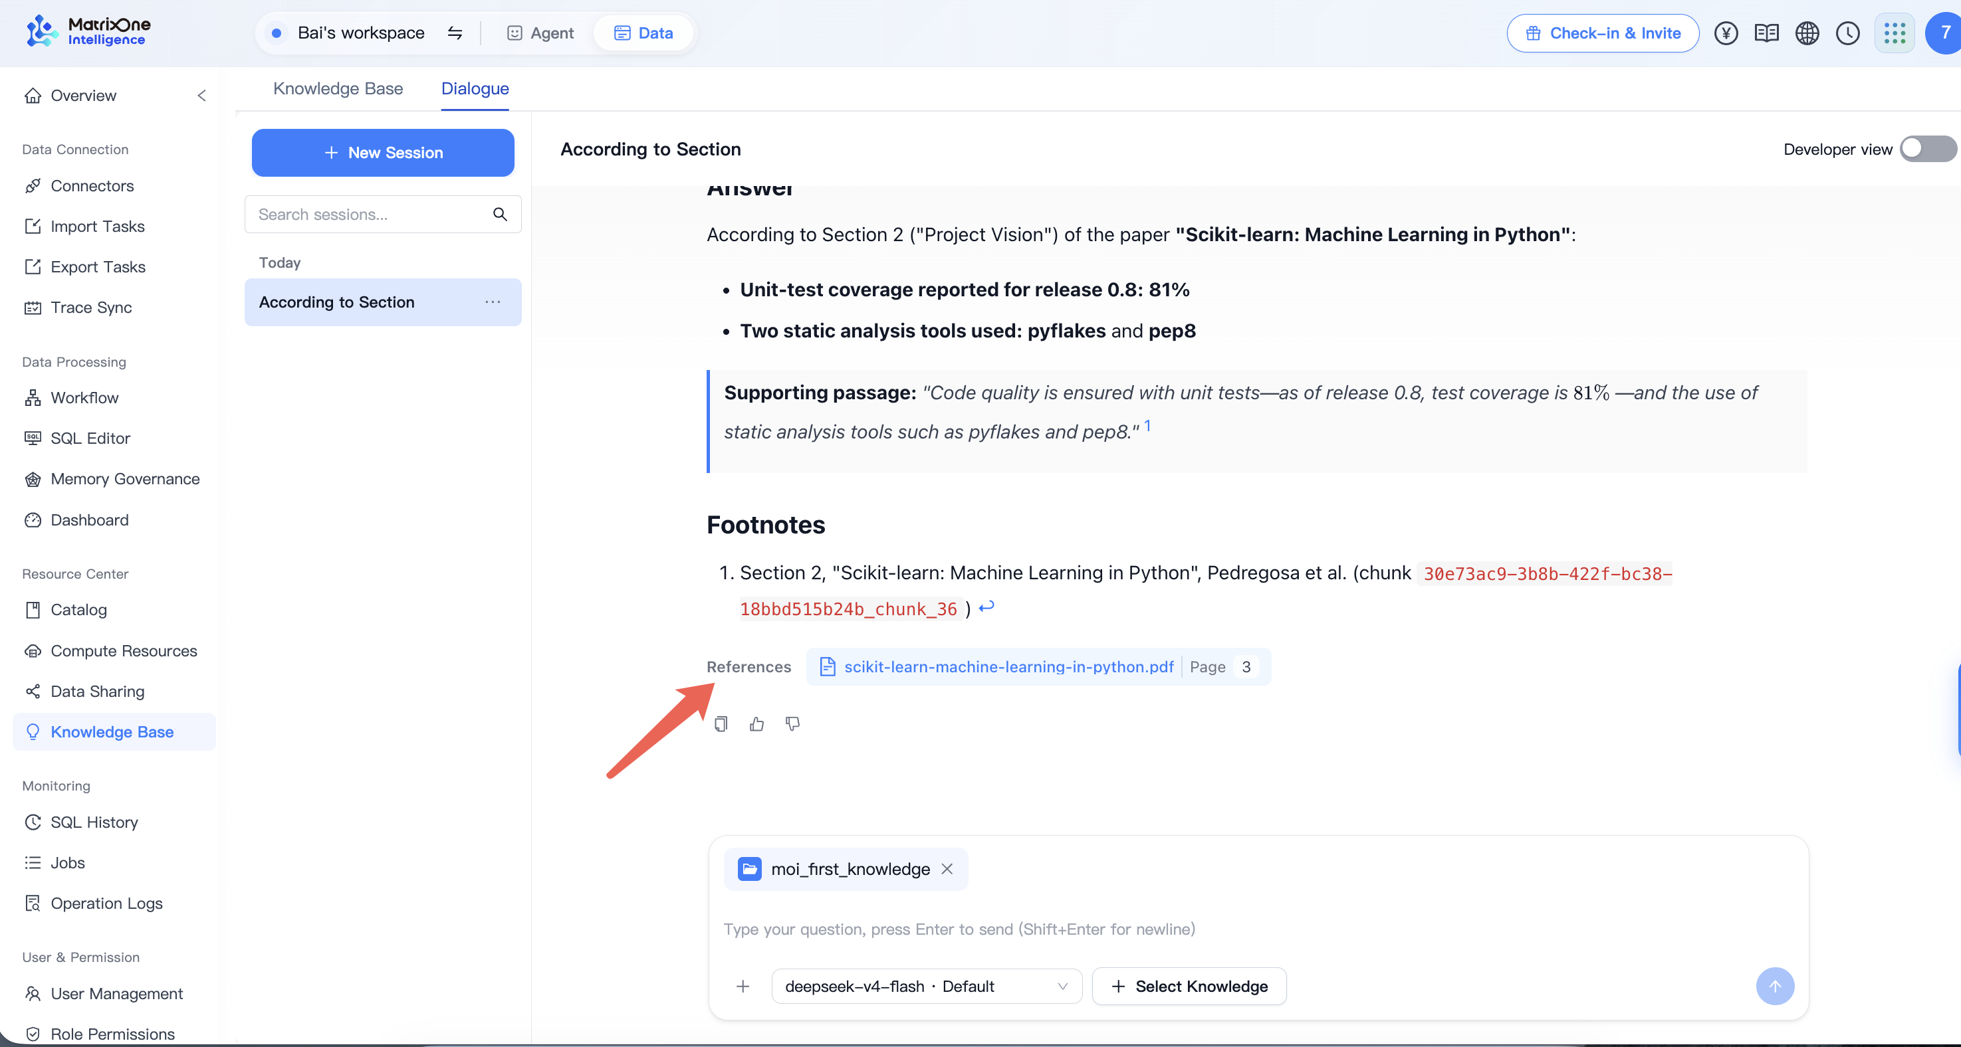The width and height of the screenshot is (1961, 1047).
Task: Click the Check-in & Invite button
Action: pos(1603,33)
